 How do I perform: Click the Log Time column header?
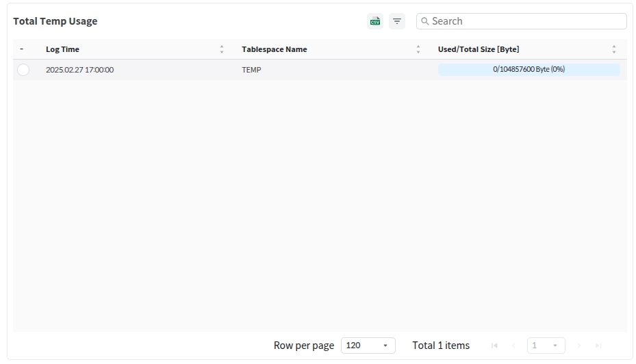[x=62, y=49]
